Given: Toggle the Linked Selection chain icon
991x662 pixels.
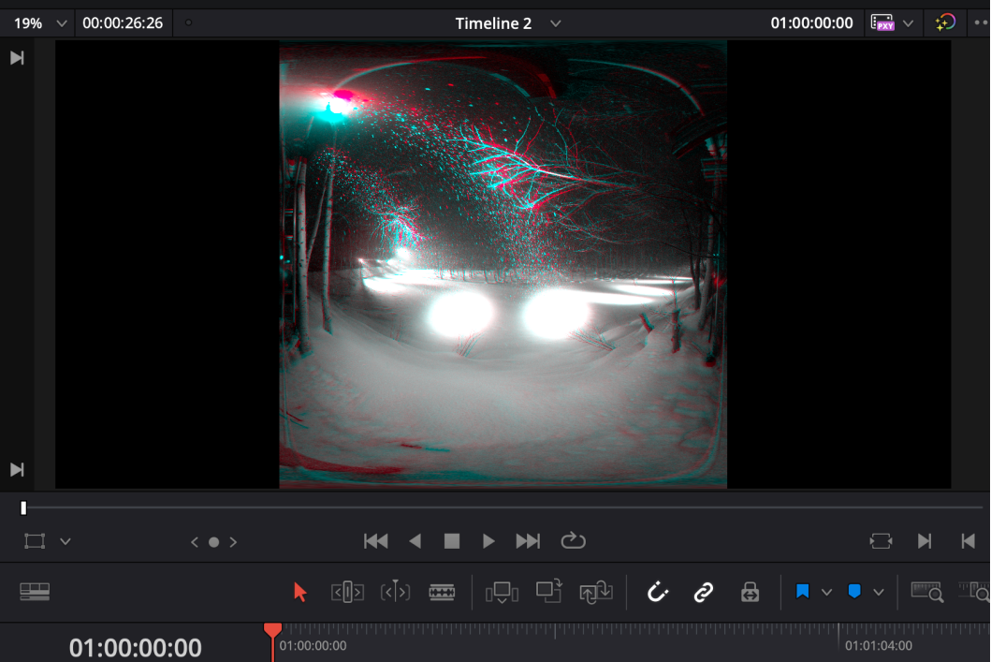Looking at the screenshot, I should pos(703,592).
